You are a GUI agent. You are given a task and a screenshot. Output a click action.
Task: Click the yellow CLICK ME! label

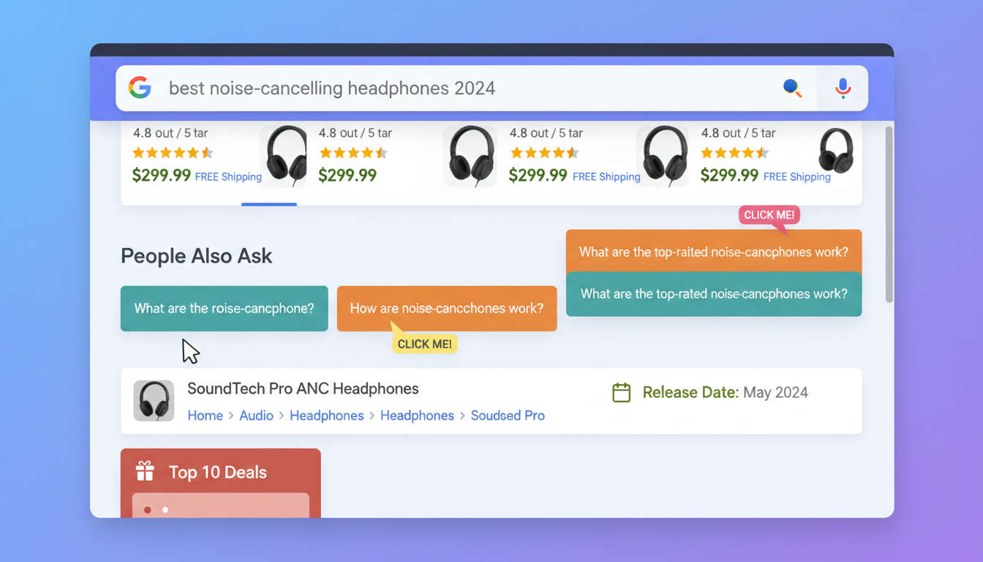click(424, 343)
